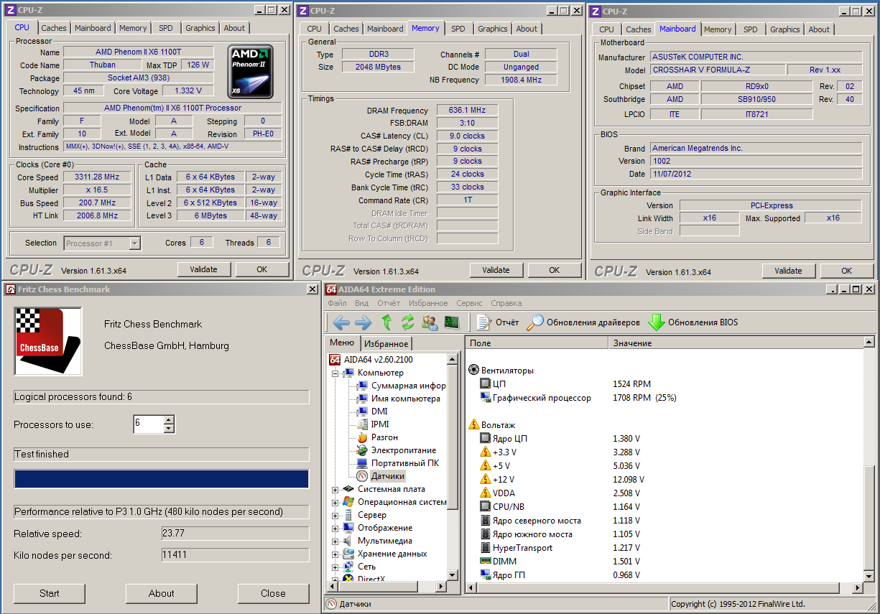Screen dimensions: 880x614
Task: Click Start in Fritz Chess Benchmark
Action: click(50, 593)
